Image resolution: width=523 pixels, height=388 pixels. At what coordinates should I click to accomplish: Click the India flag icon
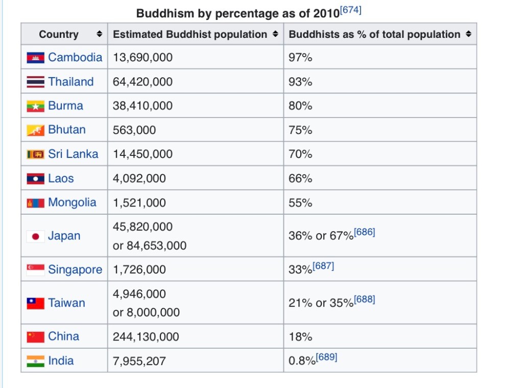tap(35, 361)
